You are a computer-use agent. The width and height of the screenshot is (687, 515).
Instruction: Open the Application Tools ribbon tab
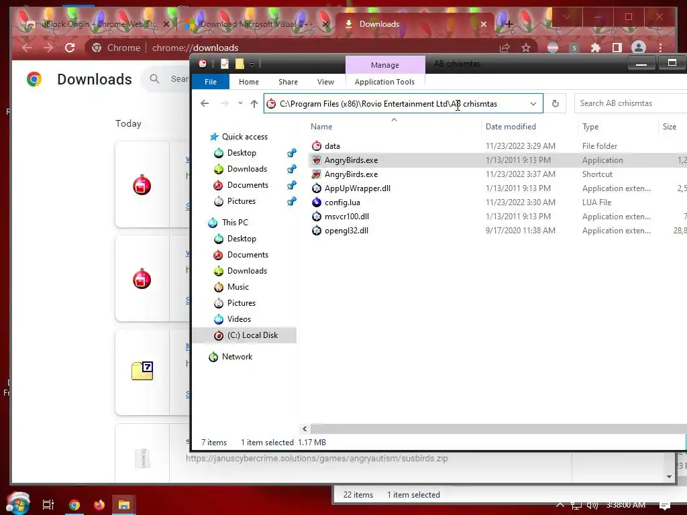(x=384, y=82)
